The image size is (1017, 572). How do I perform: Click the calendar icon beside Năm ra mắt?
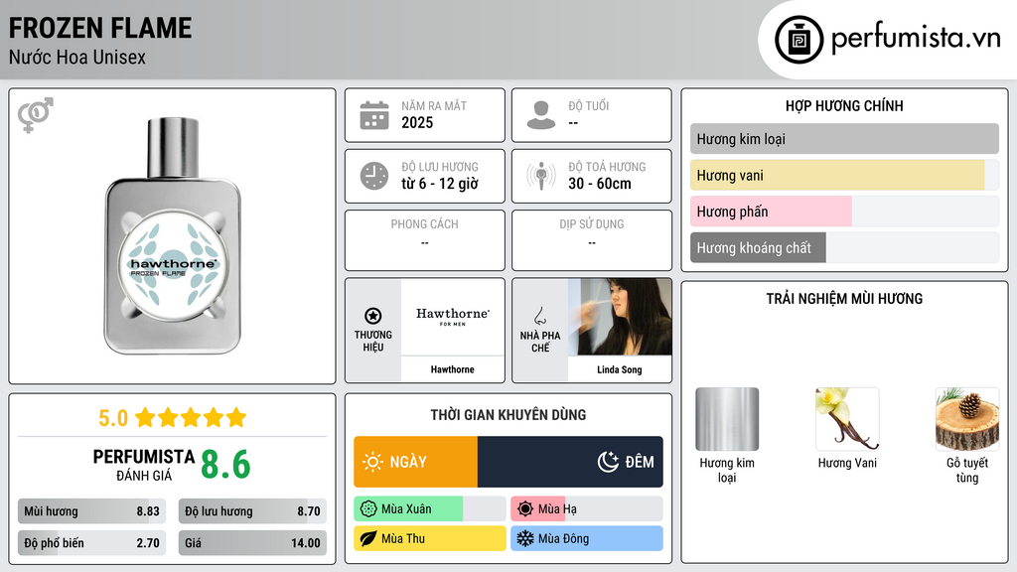point(374,115)
